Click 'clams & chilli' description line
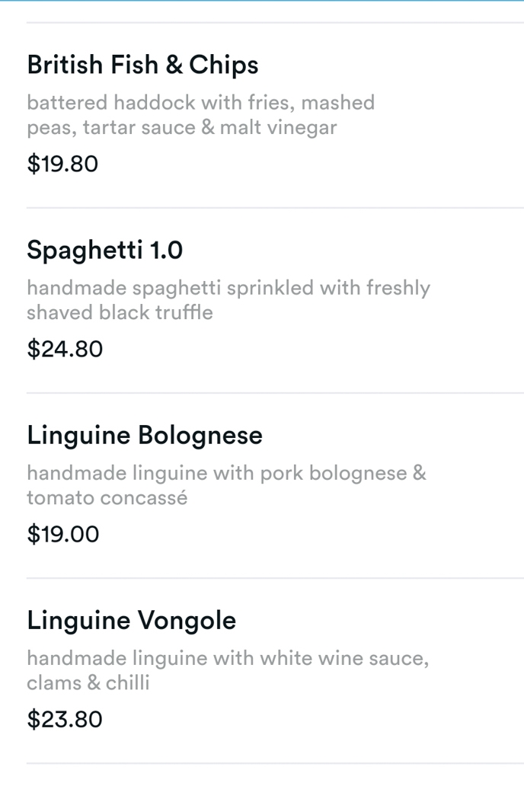 (x=88, y=682)
